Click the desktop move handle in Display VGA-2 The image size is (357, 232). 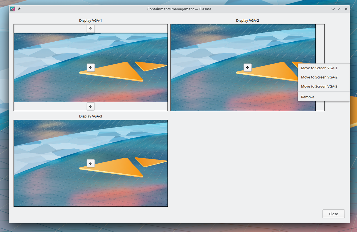(248, 68)
